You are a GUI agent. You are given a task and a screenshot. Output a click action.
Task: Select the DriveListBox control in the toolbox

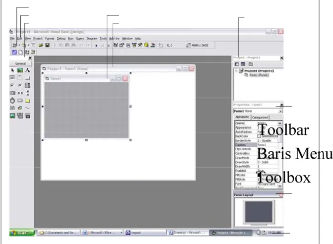[x=20, y=101]
